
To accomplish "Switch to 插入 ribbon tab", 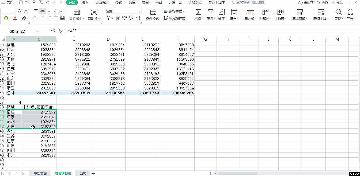I will click(85, 3).
